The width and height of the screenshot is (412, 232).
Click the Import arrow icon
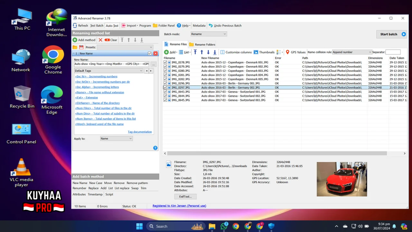point(124,25)
